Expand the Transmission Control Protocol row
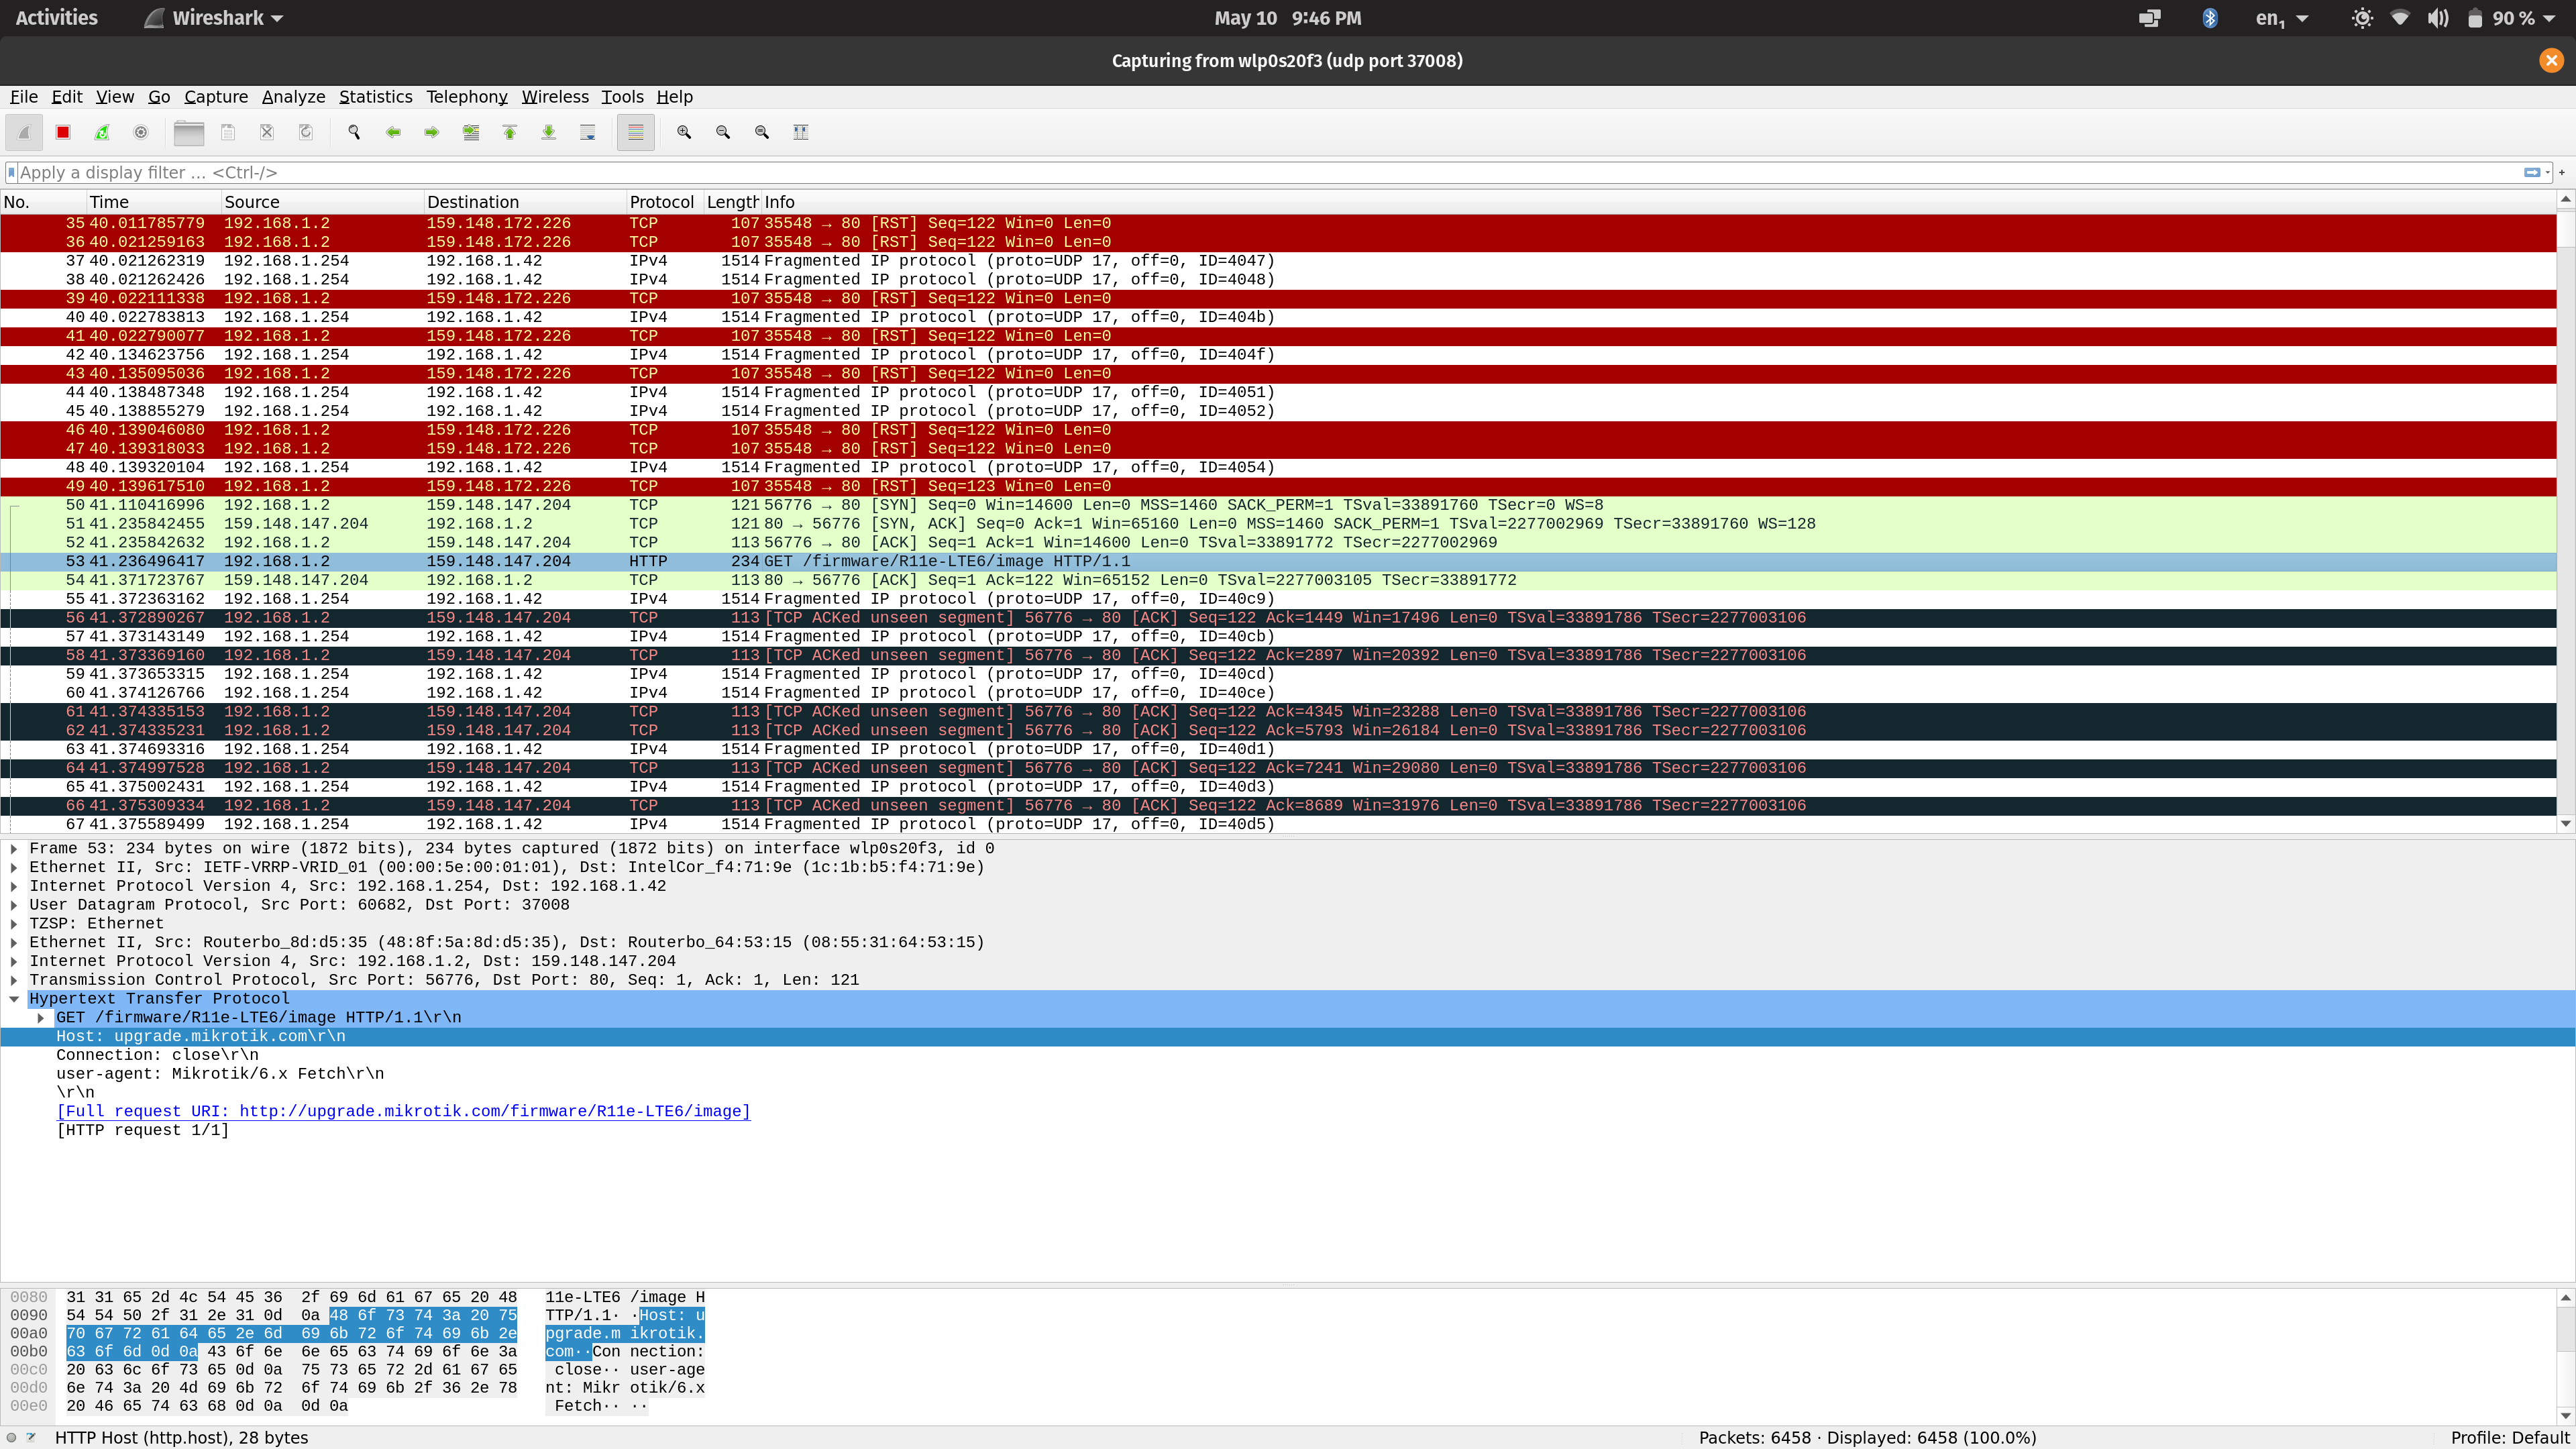This screenshot has width=2576, height=1449. point(14,980)
